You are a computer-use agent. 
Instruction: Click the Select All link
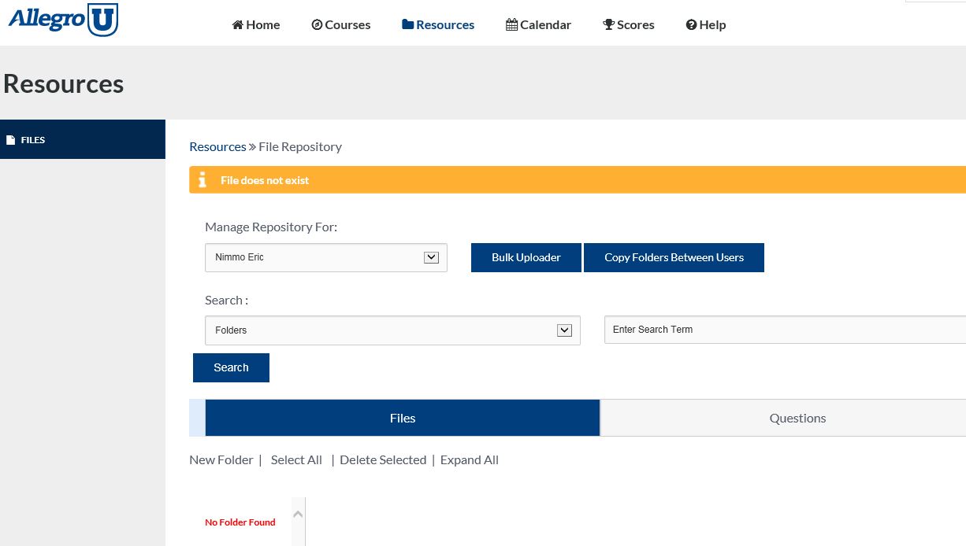(296, 460)
